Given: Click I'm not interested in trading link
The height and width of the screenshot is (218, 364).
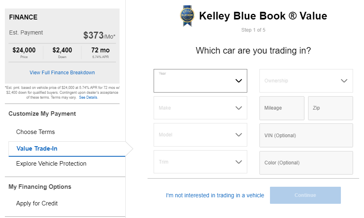Looking at the screenshot, I should (215, 195).
